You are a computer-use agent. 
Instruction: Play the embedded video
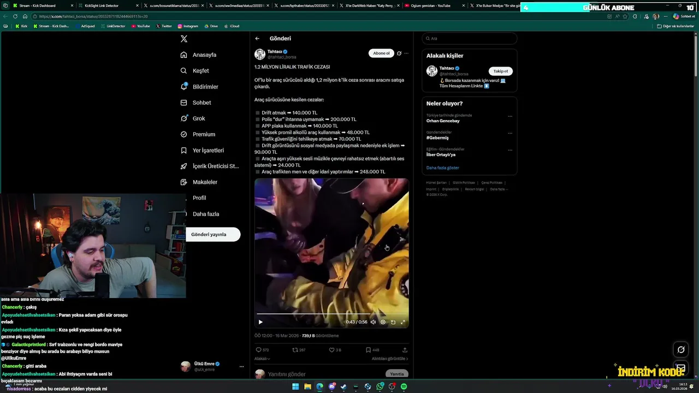tap(260, 322)
